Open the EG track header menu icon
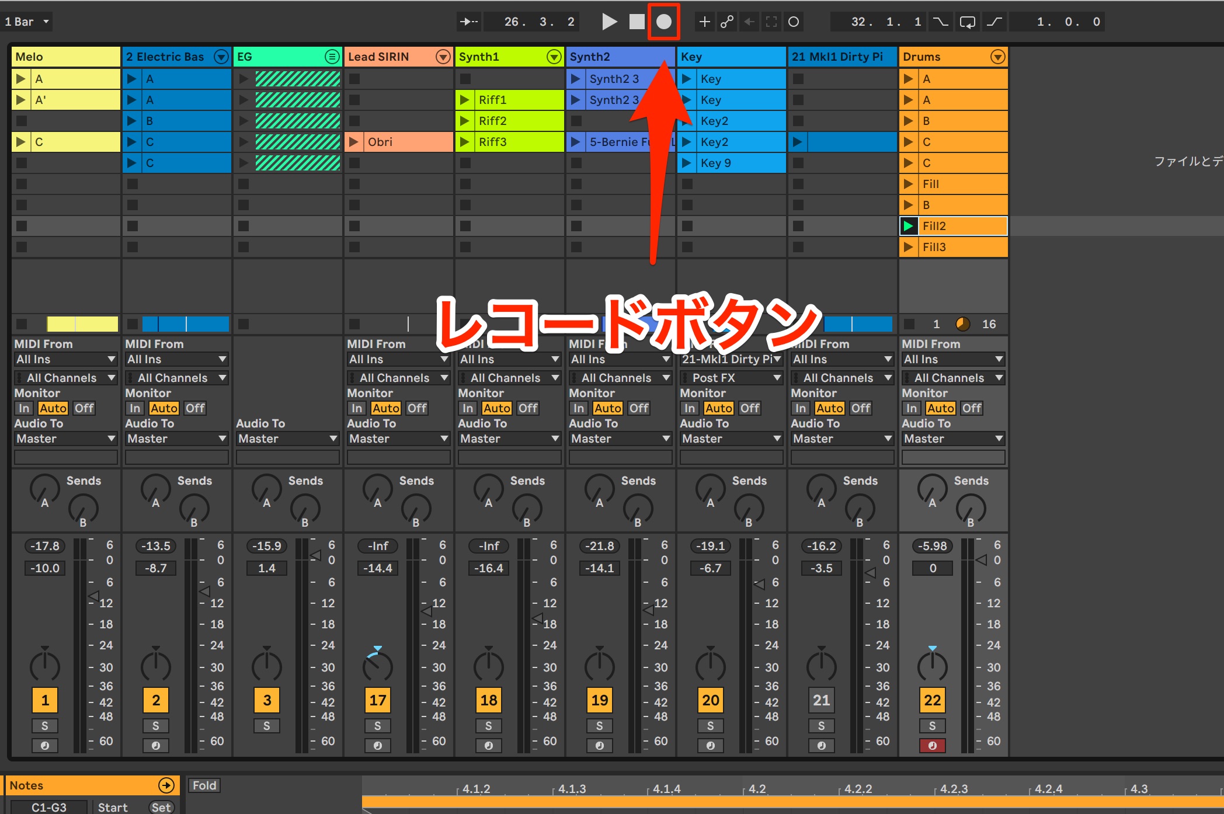Viewport: 1224px width, 814px height. click(332, 57)
